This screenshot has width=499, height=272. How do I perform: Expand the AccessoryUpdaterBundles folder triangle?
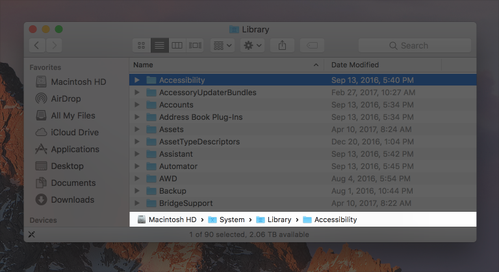(x=137, y=93)
